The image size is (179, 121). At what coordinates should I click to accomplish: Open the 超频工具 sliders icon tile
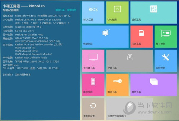154,13
